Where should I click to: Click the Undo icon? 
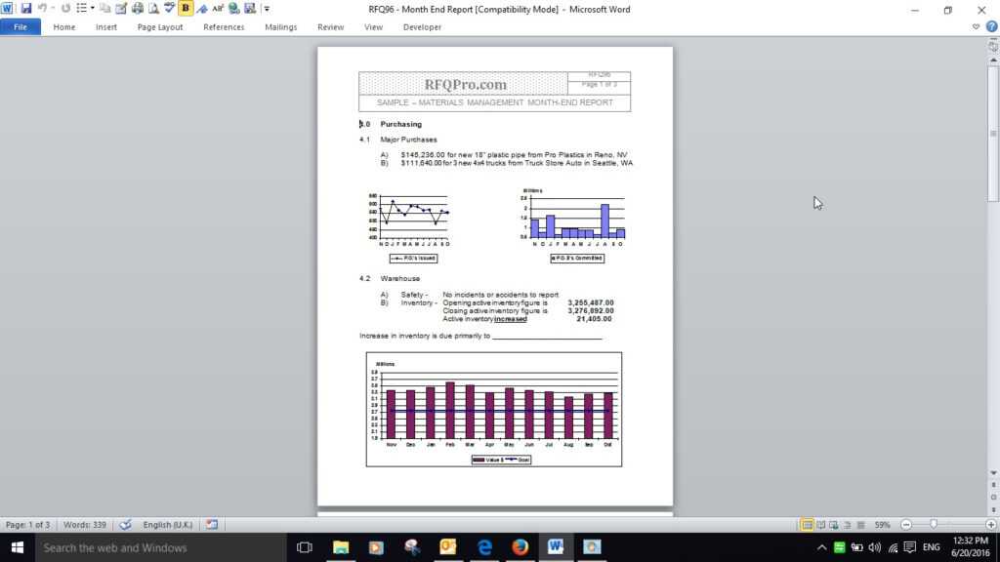[x=44, y=8]
